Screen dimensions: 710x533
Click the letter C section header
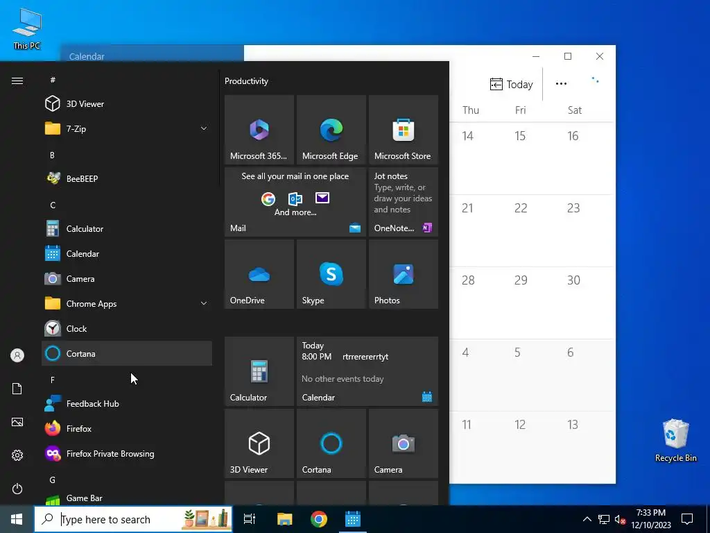point(53,205)
